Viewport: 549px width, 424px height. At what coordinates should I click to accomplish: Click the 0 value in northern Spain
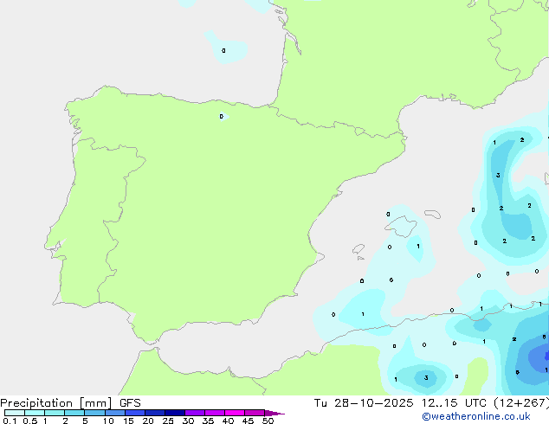pos(222,117)
